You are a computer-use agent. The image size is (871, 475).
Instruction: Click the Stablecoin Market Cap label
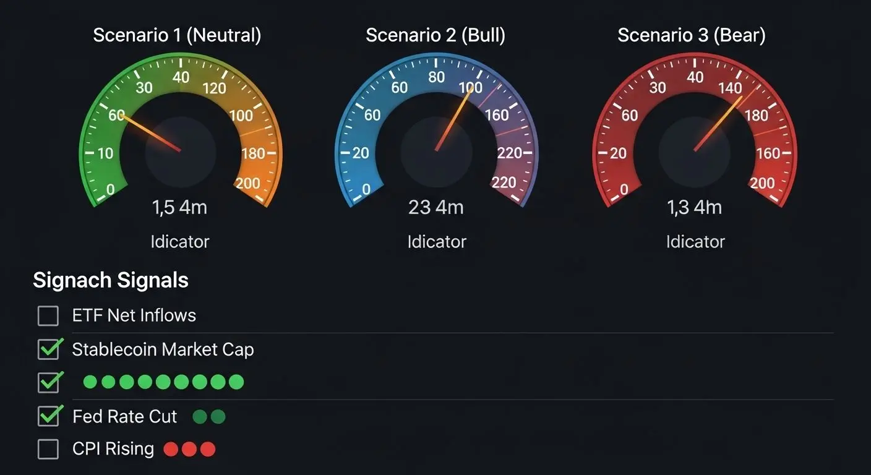coord(163,349)
